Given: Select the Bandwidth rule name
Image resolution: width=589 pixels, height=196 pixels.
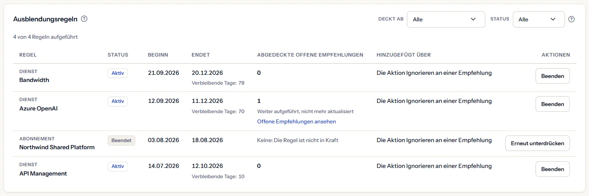Looking at the screenshot, I should [34, 80].
